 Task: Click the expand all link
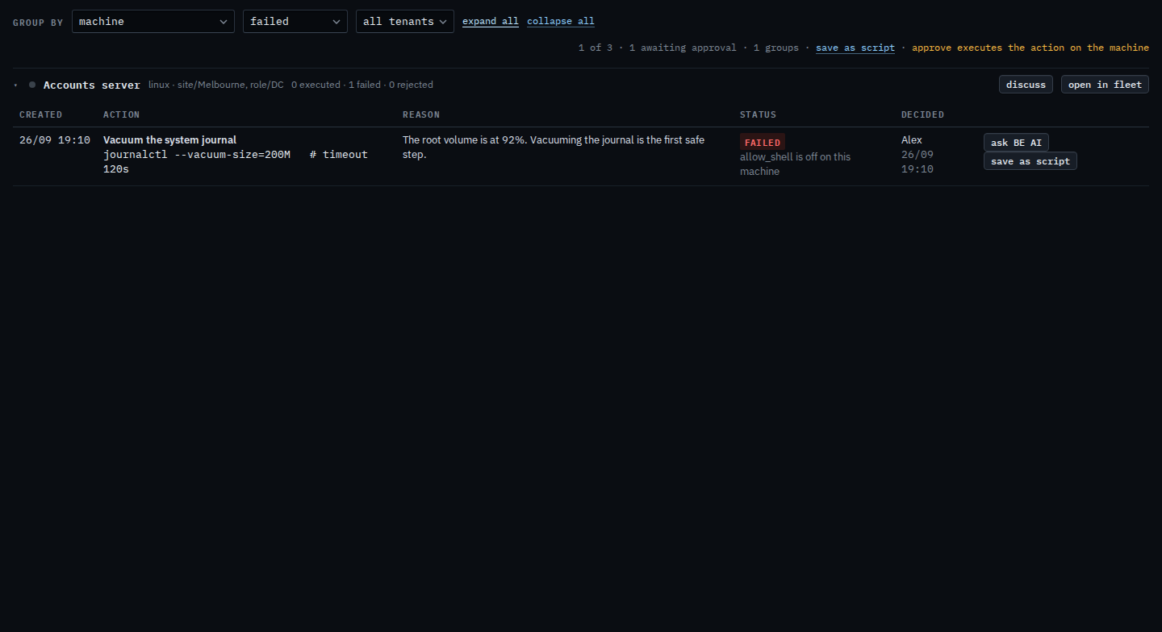[491, 21]
